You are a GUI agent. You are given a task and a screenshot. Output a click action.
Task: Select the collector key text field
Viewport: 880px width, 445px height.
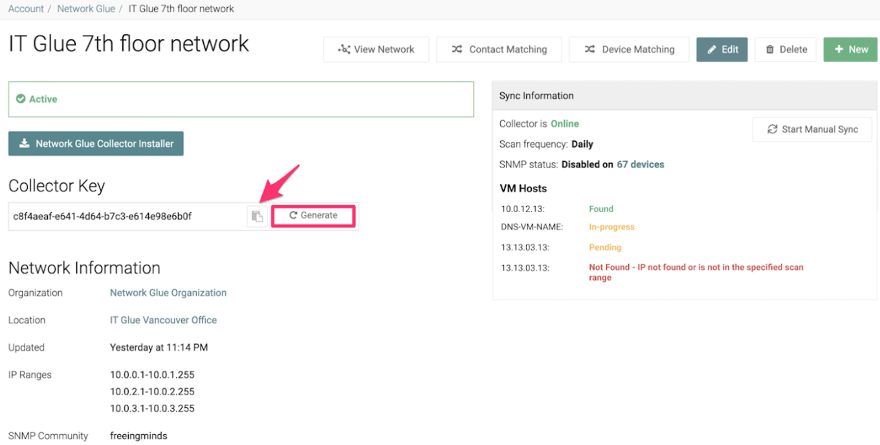pos(127,216)
